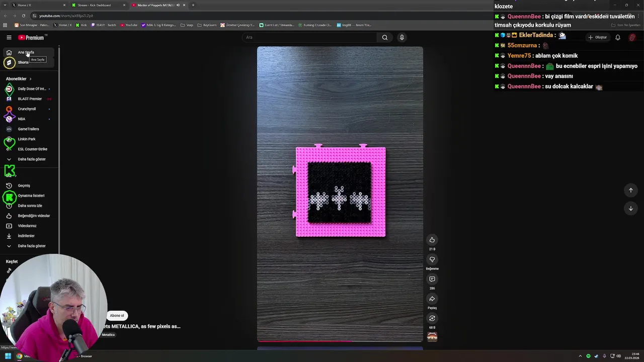The image size is (644, 362).
Task: Open Linkin Park channel
Action: tap(29, 139)
